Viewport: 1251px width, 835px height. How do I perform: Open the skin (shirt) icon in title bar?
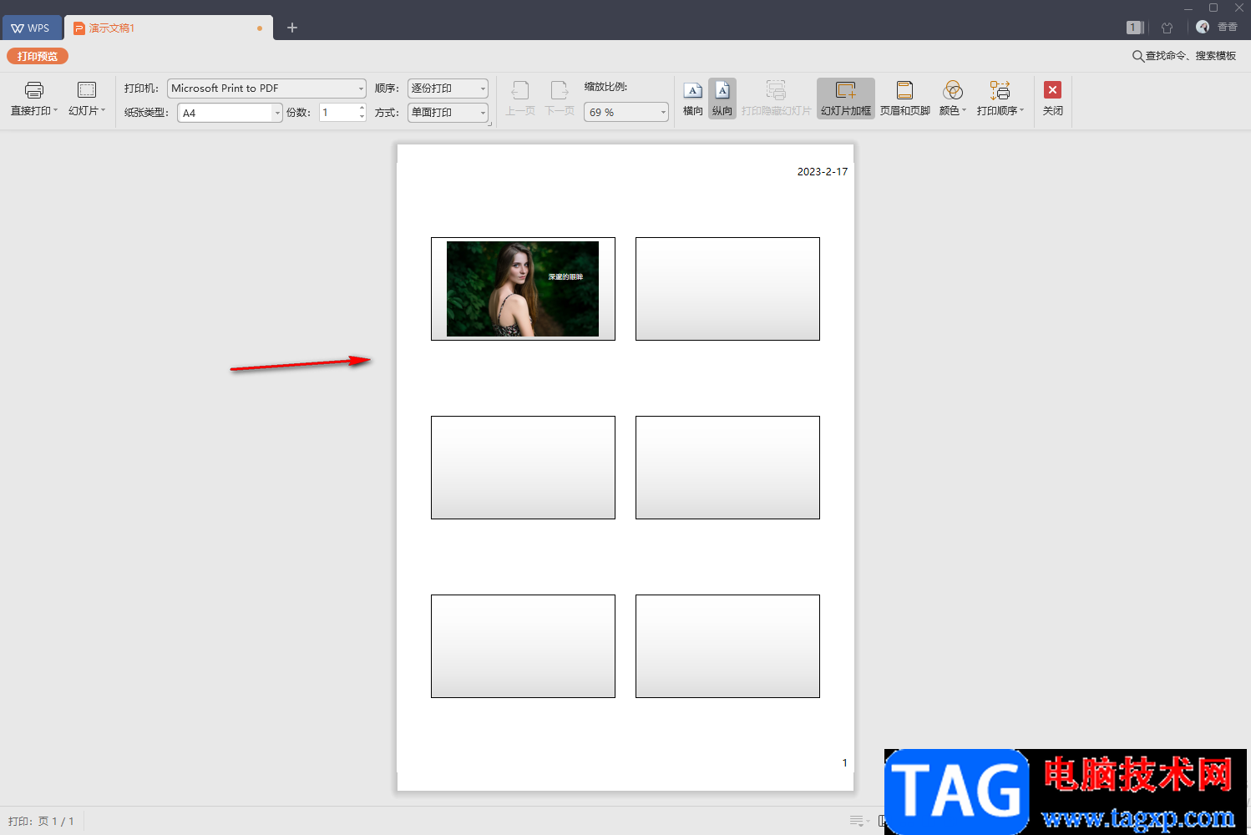coord(1167,28)
